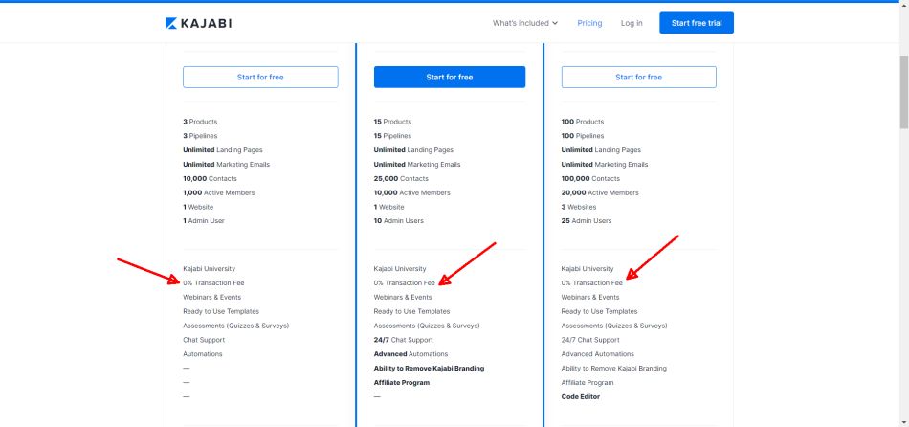
Task: Click the Start free trial button
Action: 697,23
